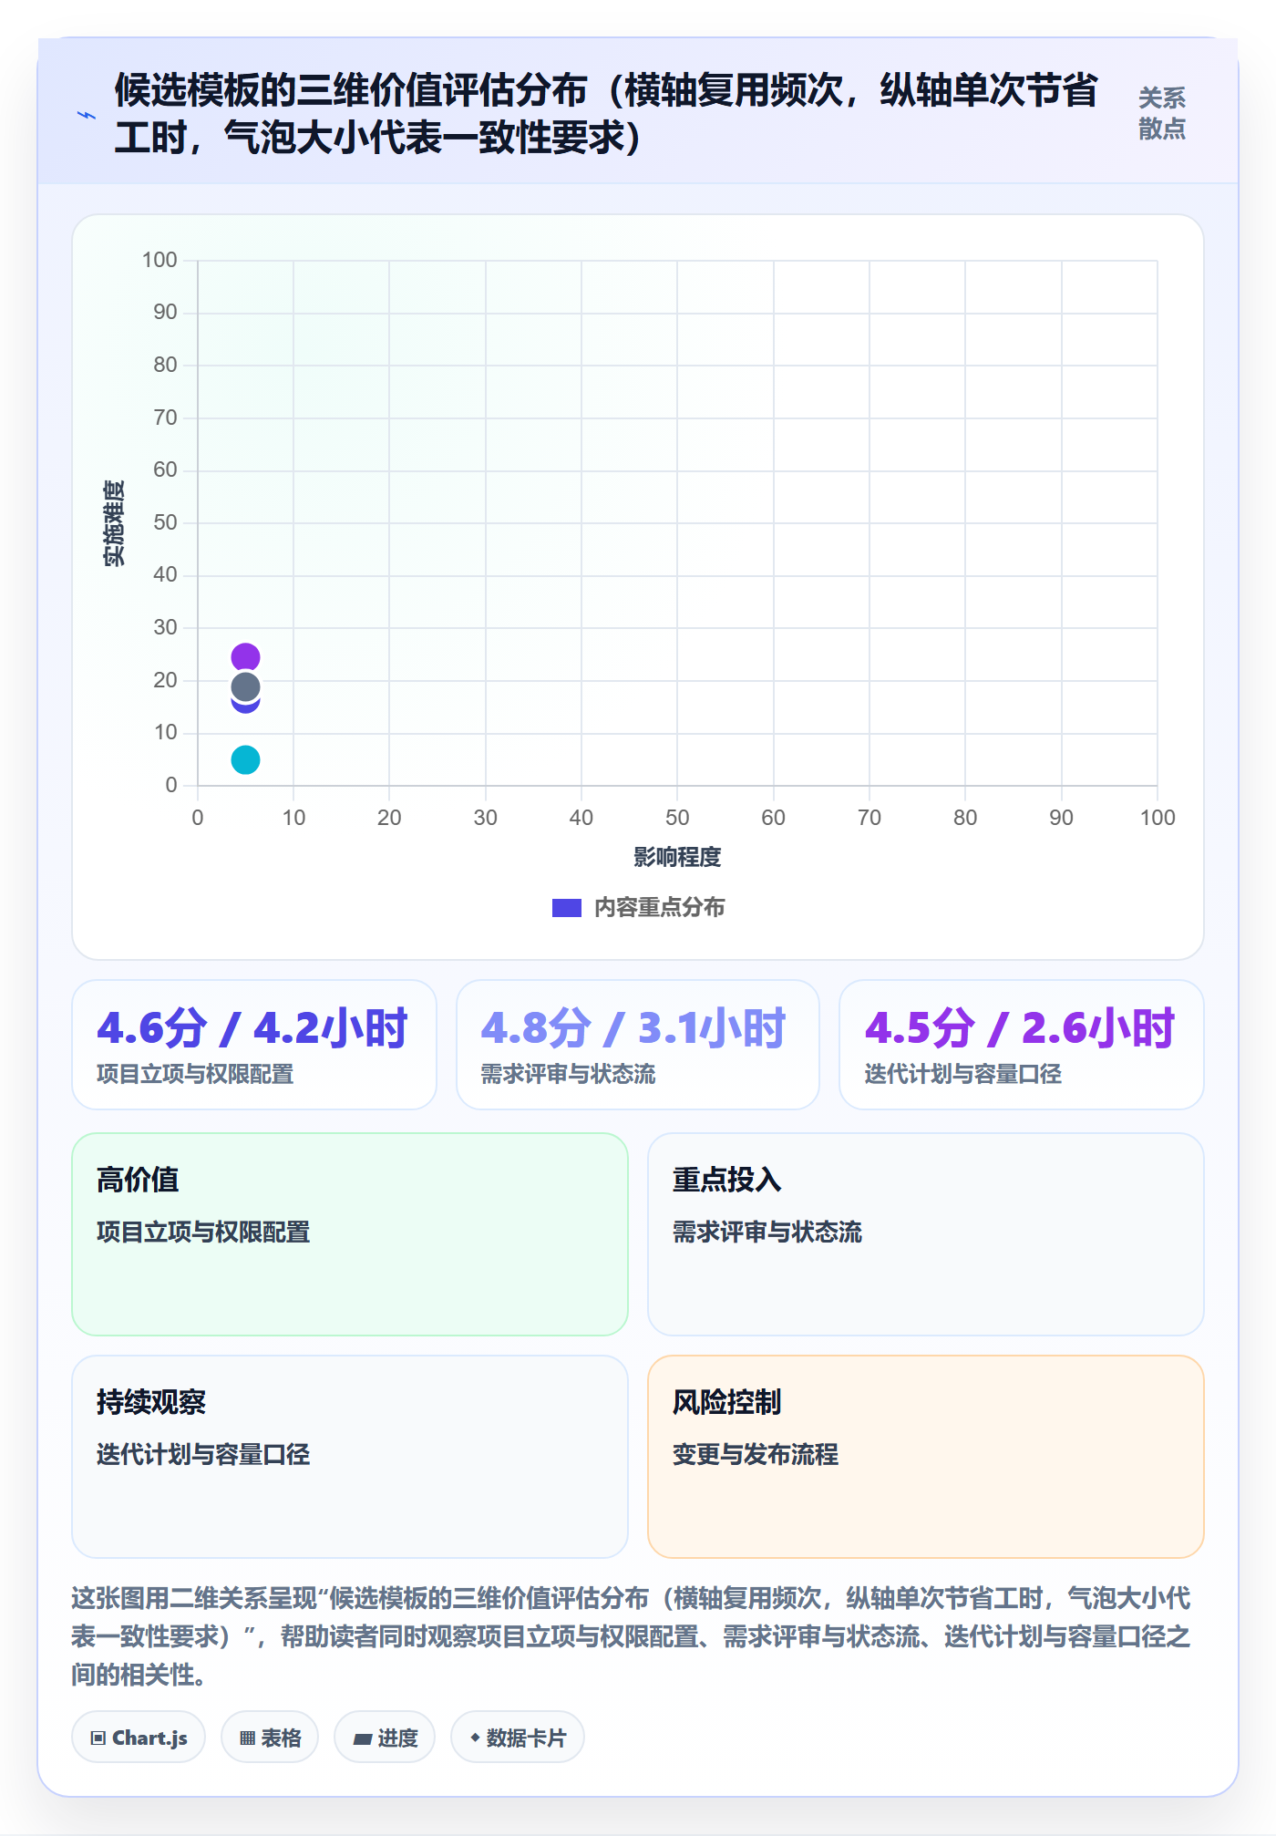Click the 实施难度 y-axis title
1276x1836 pixels.
[115, 523]
